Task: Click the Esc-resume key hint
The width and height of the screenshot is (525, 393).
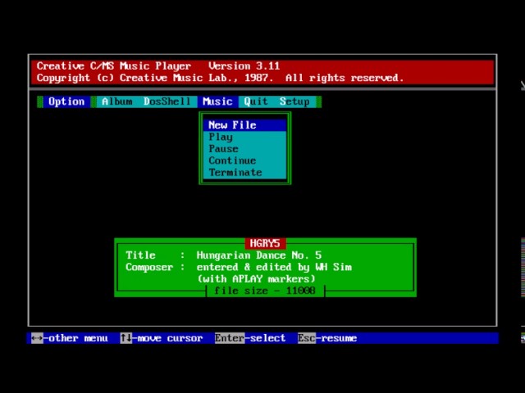Action: point(327,338)
